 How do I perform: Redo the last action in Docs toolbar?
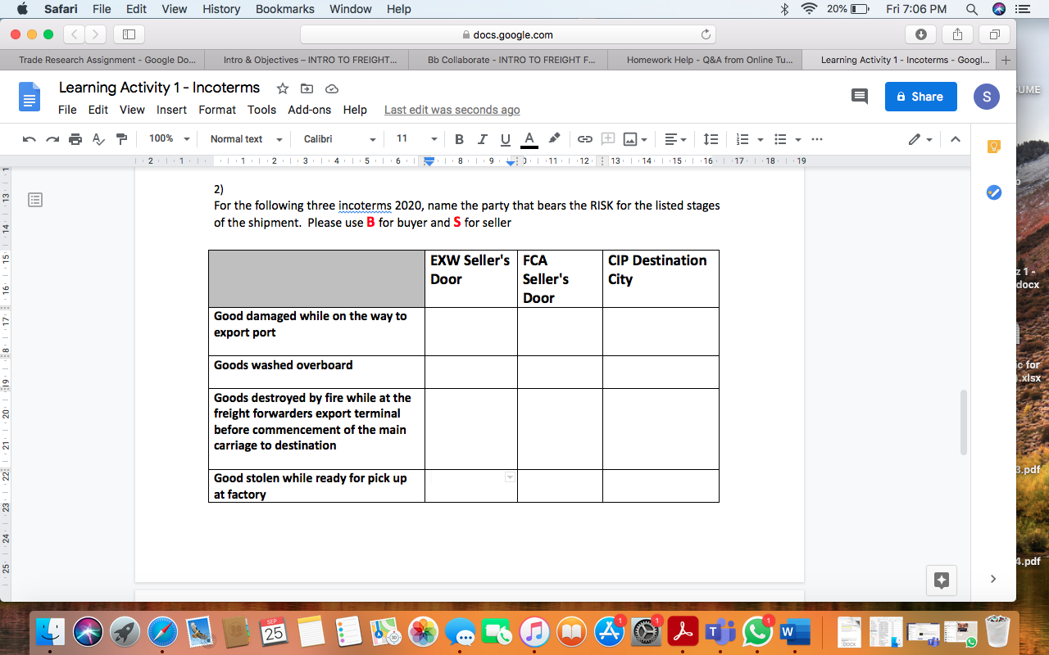click(52, 139)
